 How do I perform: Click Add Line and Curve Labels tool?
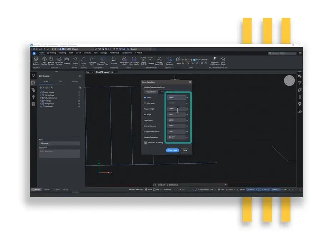click(134, 60)
